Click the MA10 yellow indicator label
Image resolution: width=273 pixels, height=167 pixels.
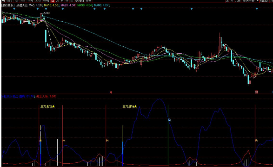(x=51, y=6)
